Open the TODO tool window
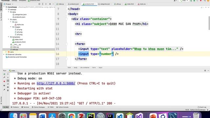 [x=51, y=107]
